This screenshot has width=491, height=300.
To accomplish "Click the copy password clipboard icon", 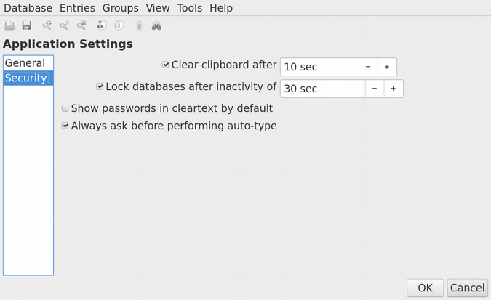I will [118, 26].
